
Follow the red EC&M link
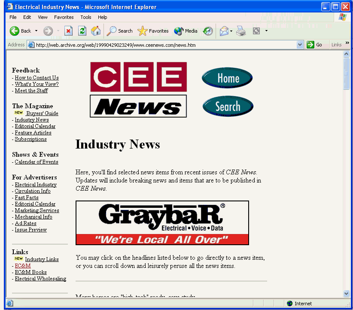coord(23,266)
